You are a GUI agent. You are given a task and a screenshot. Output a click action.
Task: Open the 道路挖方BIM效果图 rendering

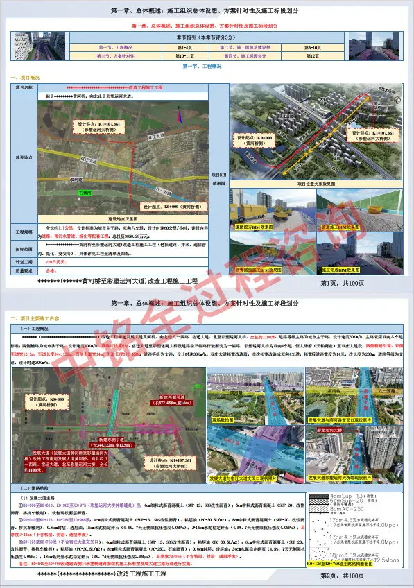click(273, 210)
